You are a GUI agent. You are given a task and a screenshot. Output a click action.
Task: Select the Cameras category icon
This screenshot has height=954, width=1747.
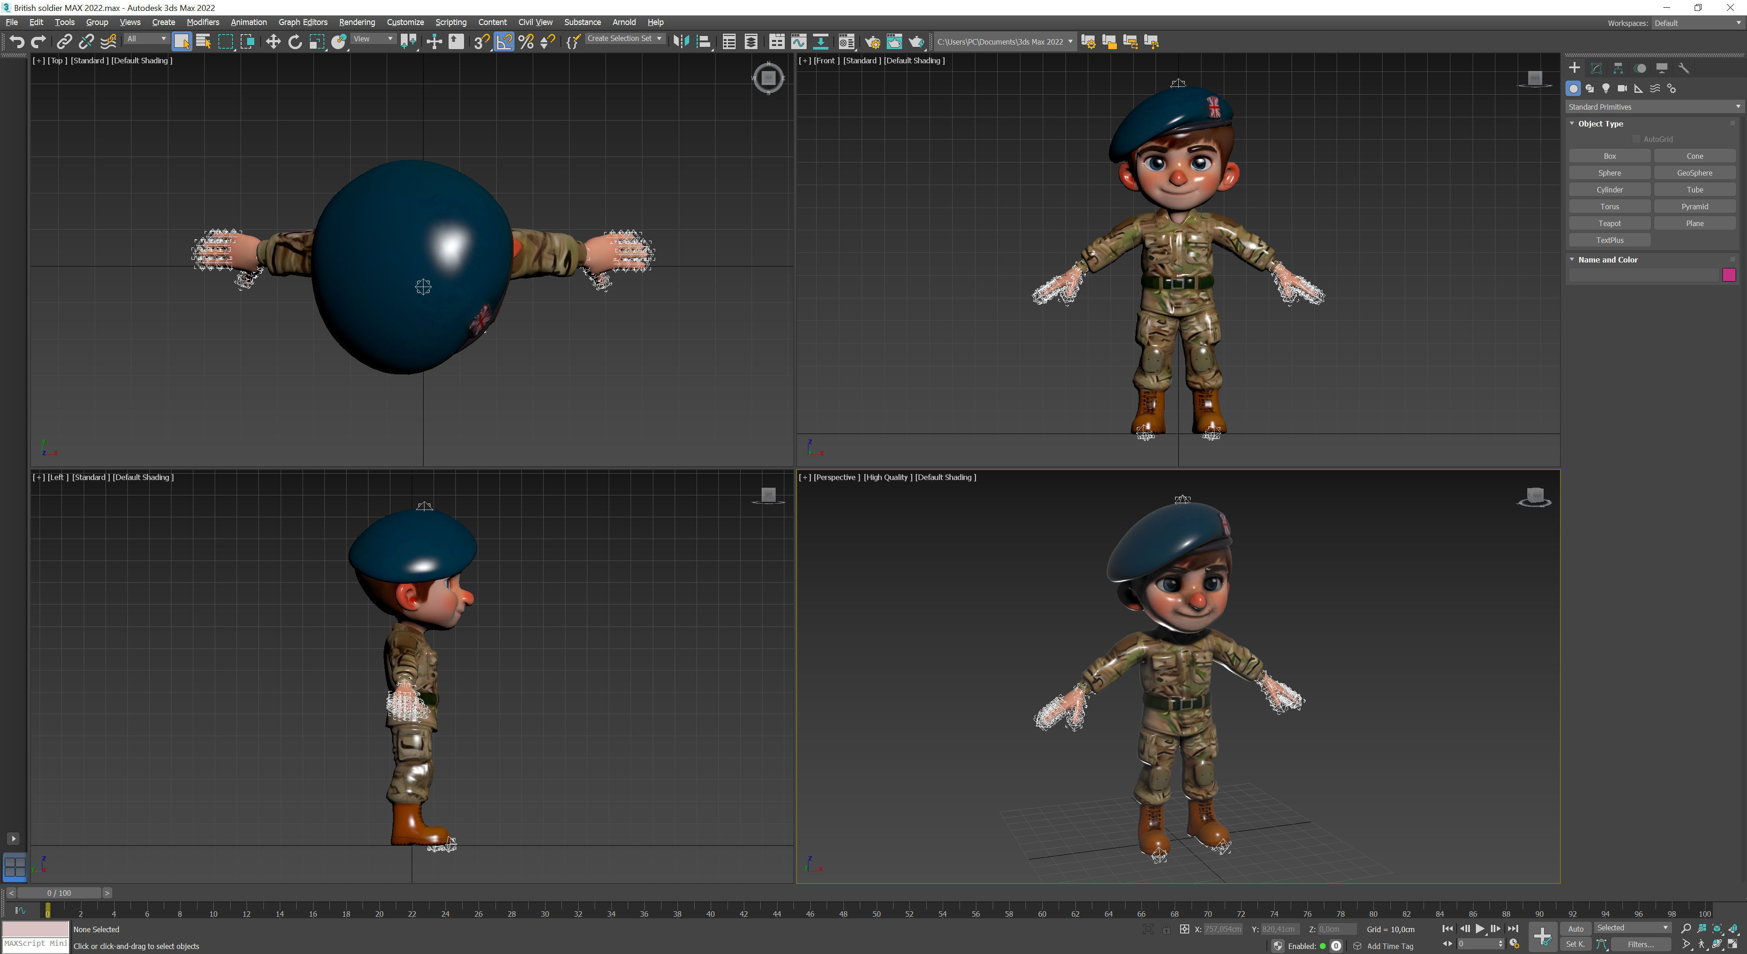click(x=1622, y=88)
